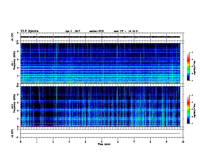Click time axis tick label "1"

pyautogui.click(x=37, y=142)
